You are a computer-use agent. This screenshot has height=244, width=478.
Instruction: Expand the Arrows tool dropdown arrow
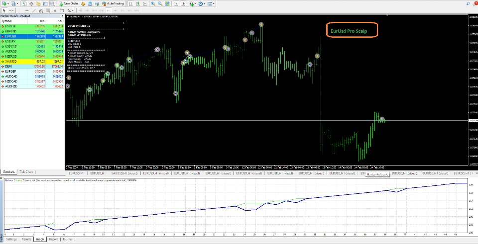pos(73,10)
